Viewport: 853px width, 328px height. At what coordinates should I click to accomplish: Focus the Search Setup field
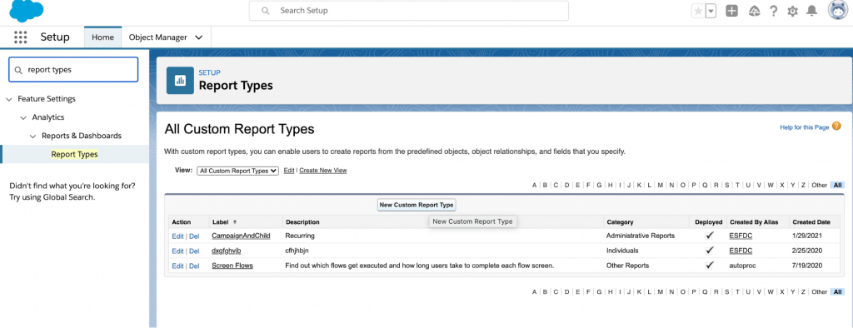pos(408,10)
